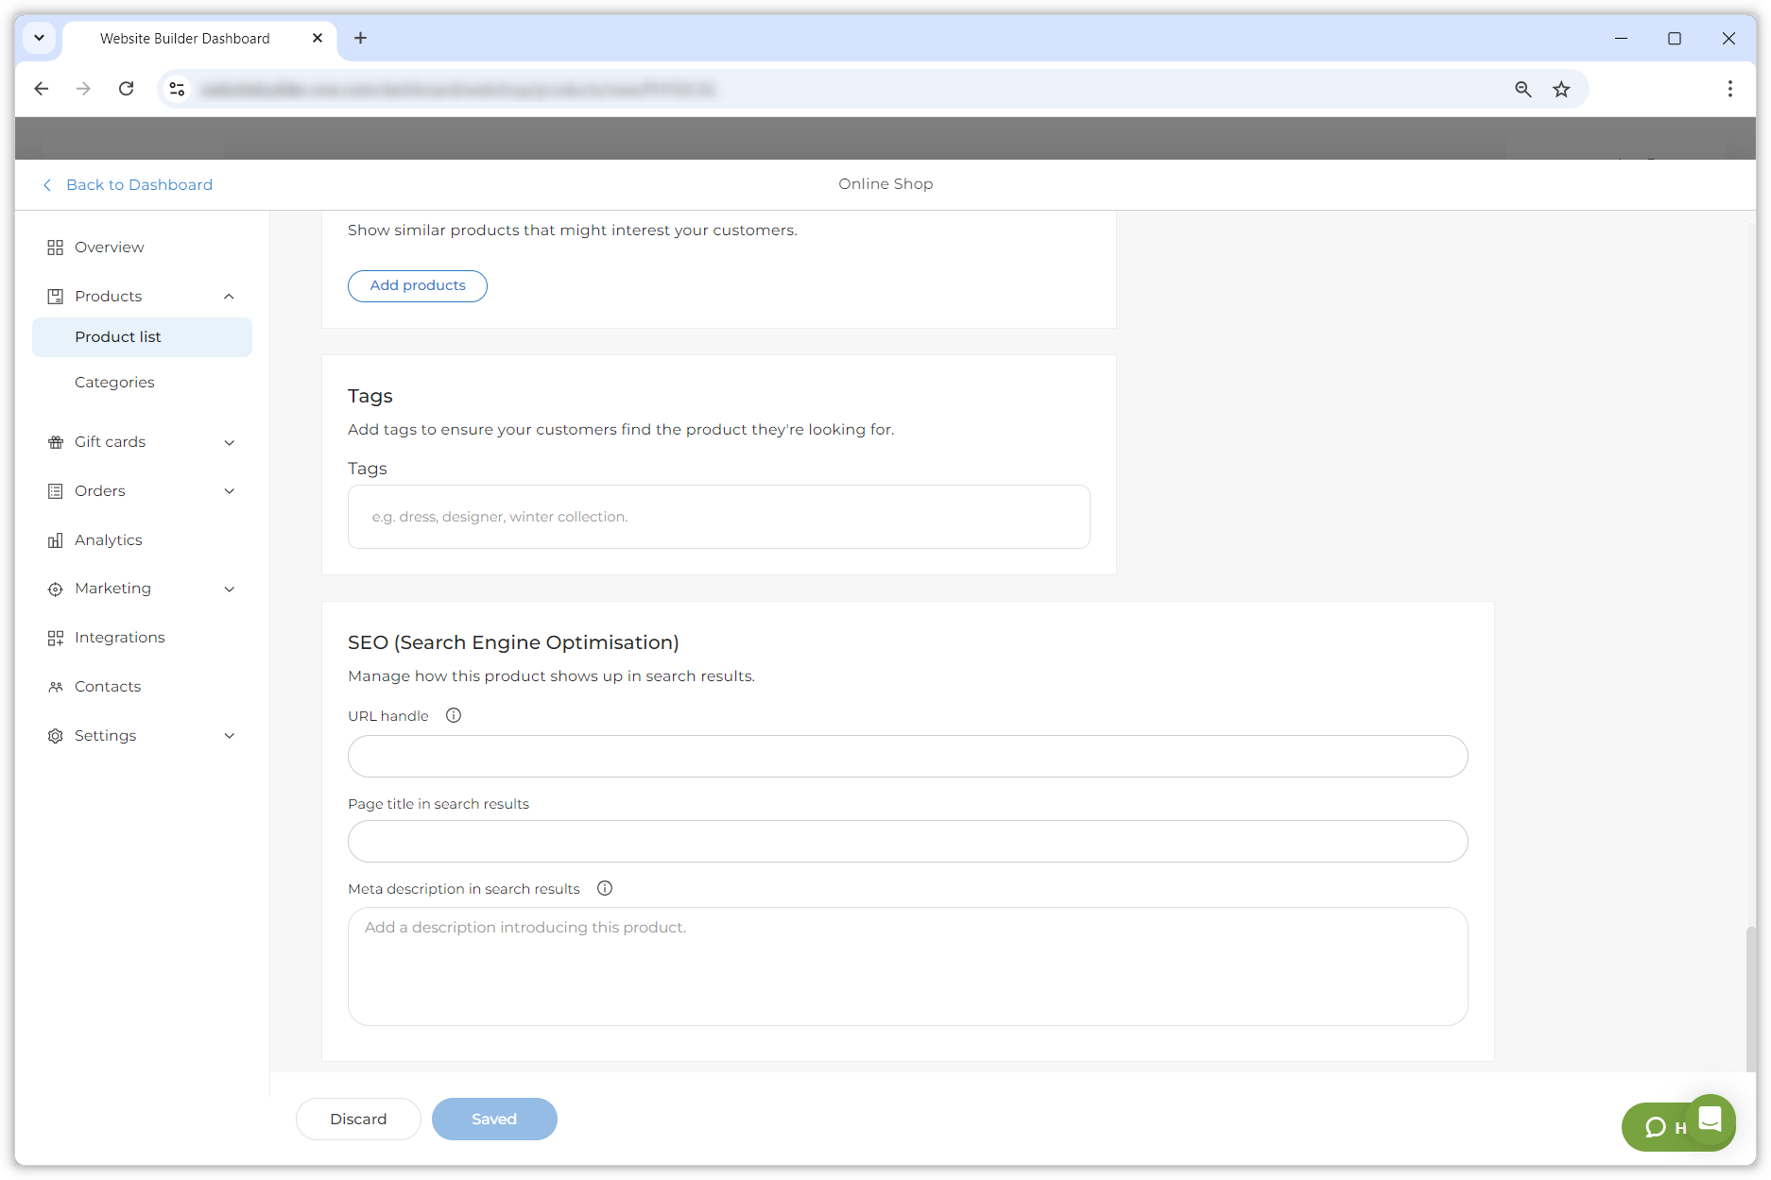Expand the Marketing menu

click(229, 589)
